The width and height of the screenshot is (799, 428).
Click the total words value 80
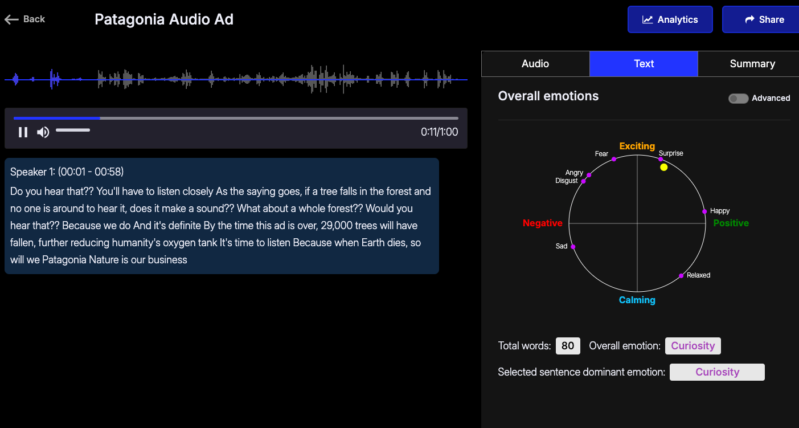coord(568,346)
